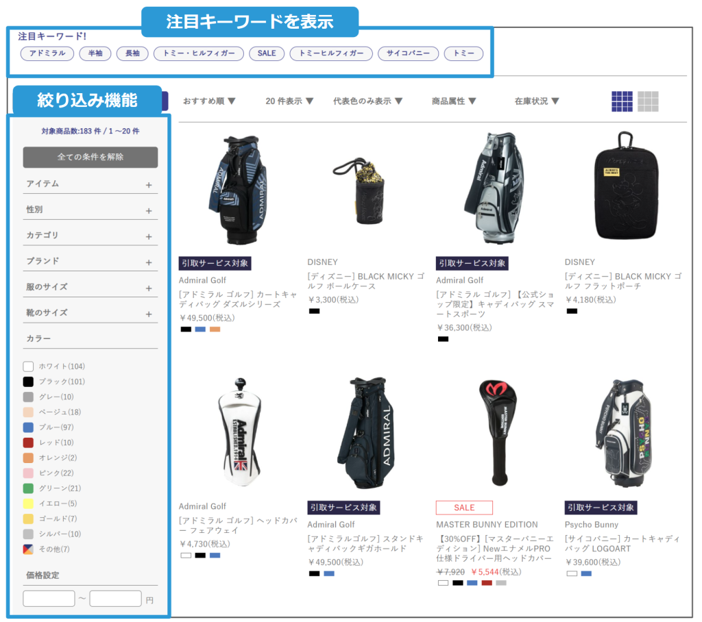Click the トミーヒルフィガー keyword tag without the dot
The image size is (702, 622).
[x=331, y=53]
